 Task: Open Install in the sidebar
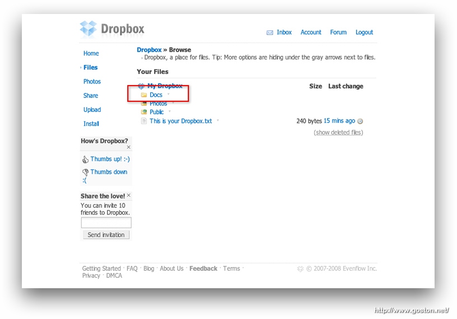(x=91, y=124)
